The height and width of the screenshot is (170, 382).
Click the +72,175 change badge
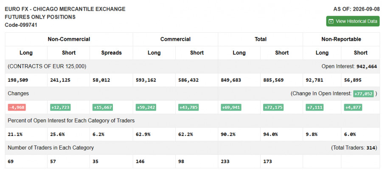[x=273, y=108]
